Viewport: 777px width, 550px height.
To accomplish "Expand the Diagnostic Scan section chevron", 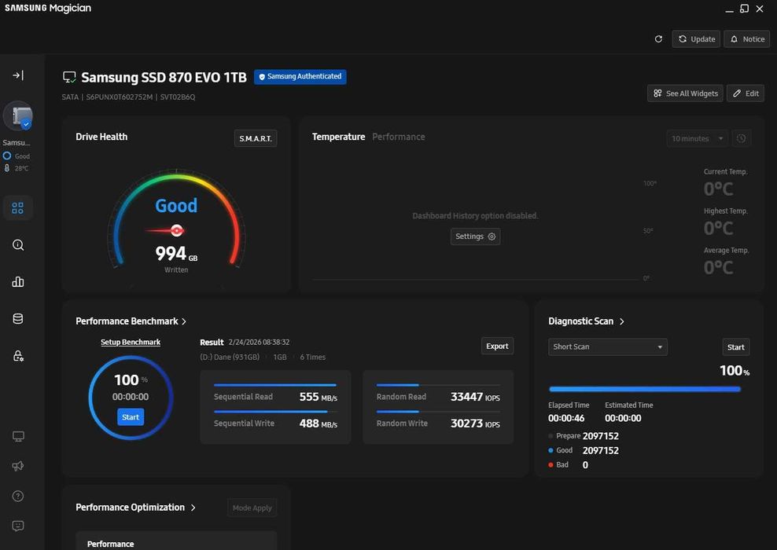I will (622, 321).
